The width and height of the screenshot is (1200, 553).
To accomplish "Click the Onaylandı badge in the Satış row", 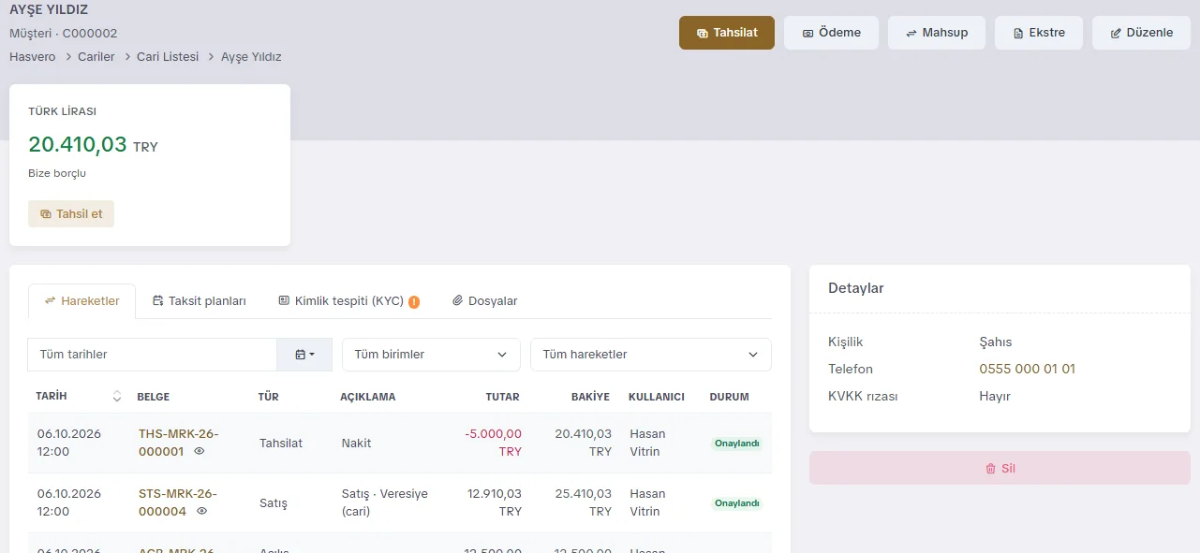I will click(736, 503).
